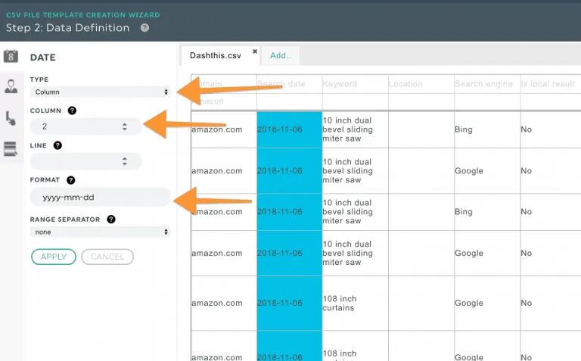Click help icon next to FORMAT label

click(x=70, y=180)
